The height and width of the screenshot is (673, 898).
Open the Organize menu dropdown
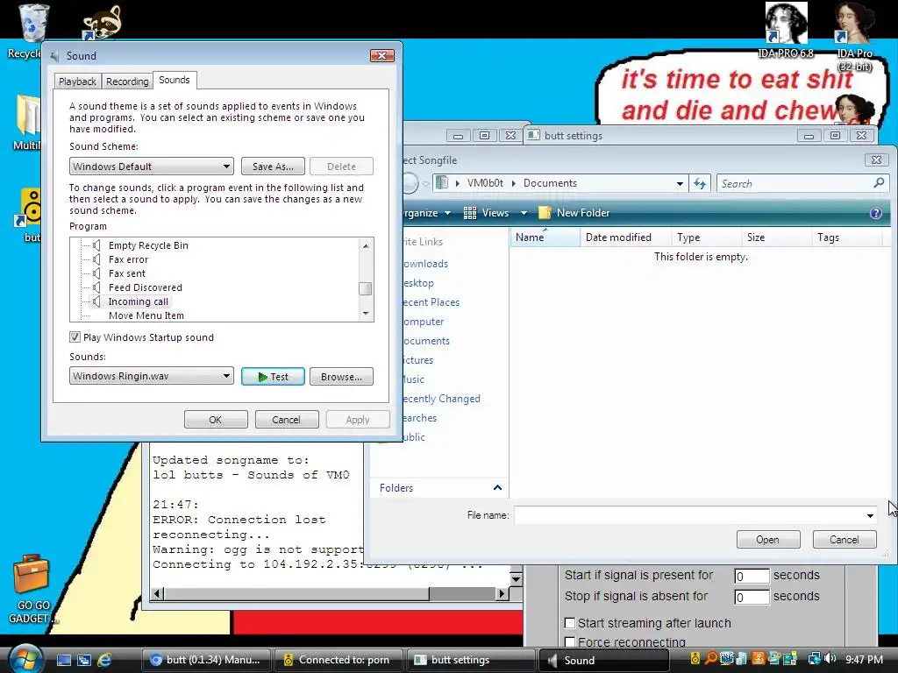427,213
